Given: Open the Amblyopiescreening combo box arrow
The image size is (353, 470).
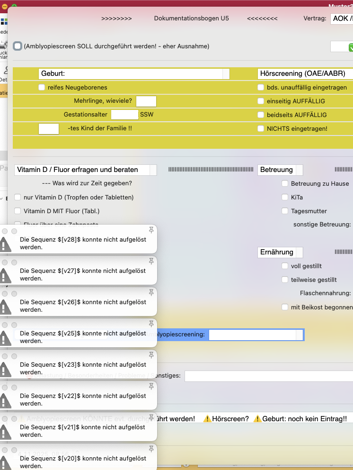Looking at the screenshot, I should click(x=300, y=334).
